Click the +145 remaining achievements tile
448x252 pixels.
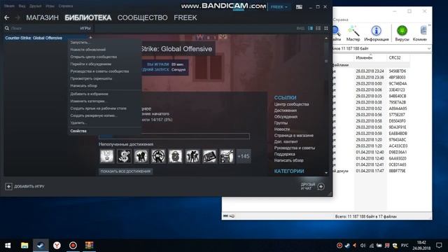pyautogui.click(x=244, y=156)
